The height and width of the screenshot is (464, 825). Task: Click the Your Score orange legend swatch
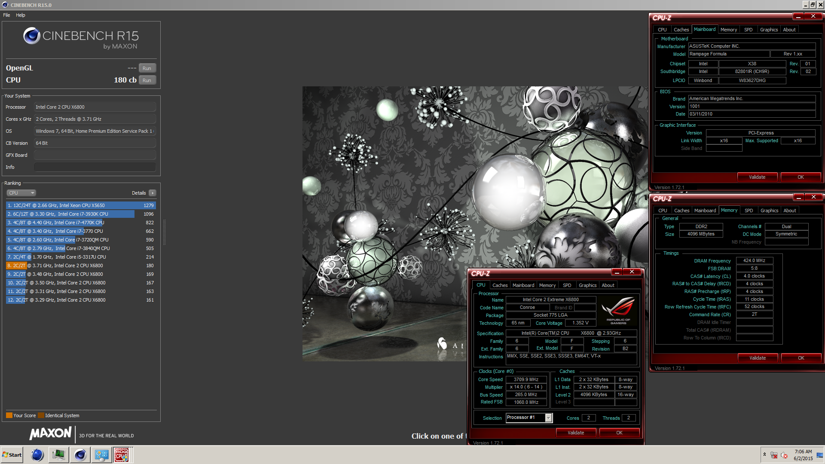9,415
